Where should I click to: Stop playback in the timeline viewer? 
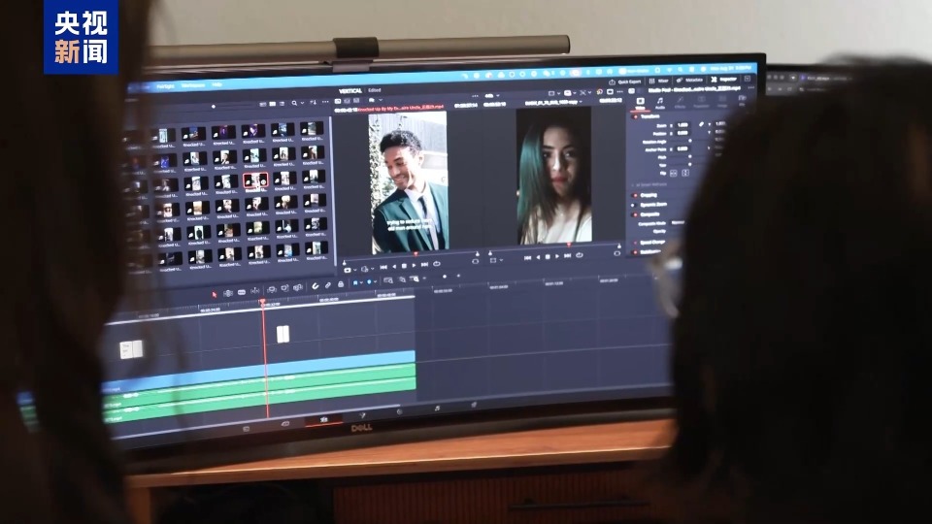(x=548, y=256)
